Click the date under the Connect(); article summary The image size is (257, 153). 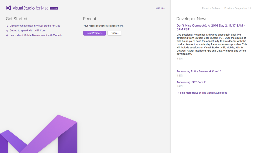tap(180, 59)
